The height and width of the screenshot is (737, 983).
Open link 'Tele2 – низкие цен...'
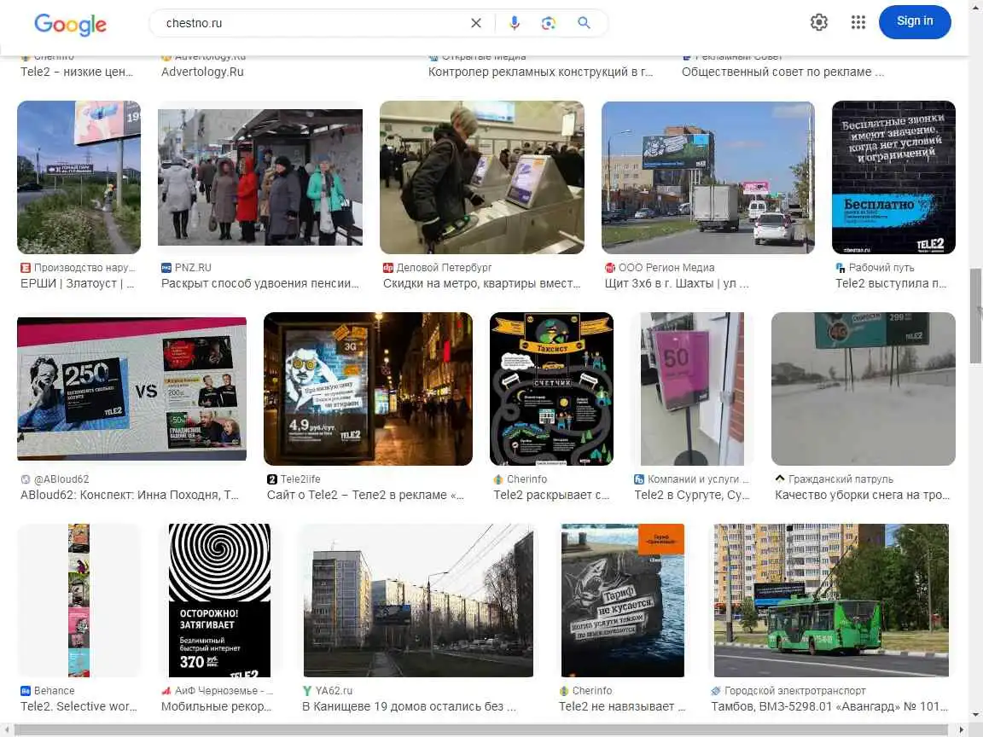77,72
